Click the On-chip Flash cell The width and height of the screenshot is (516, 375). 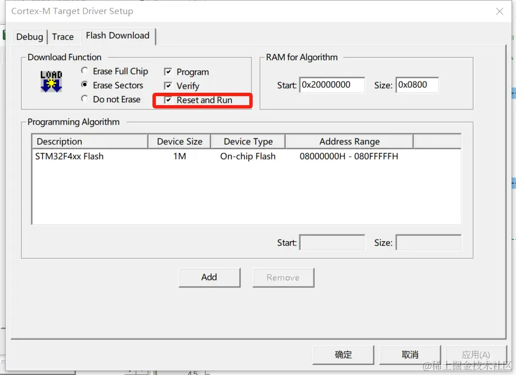(248, 156)
